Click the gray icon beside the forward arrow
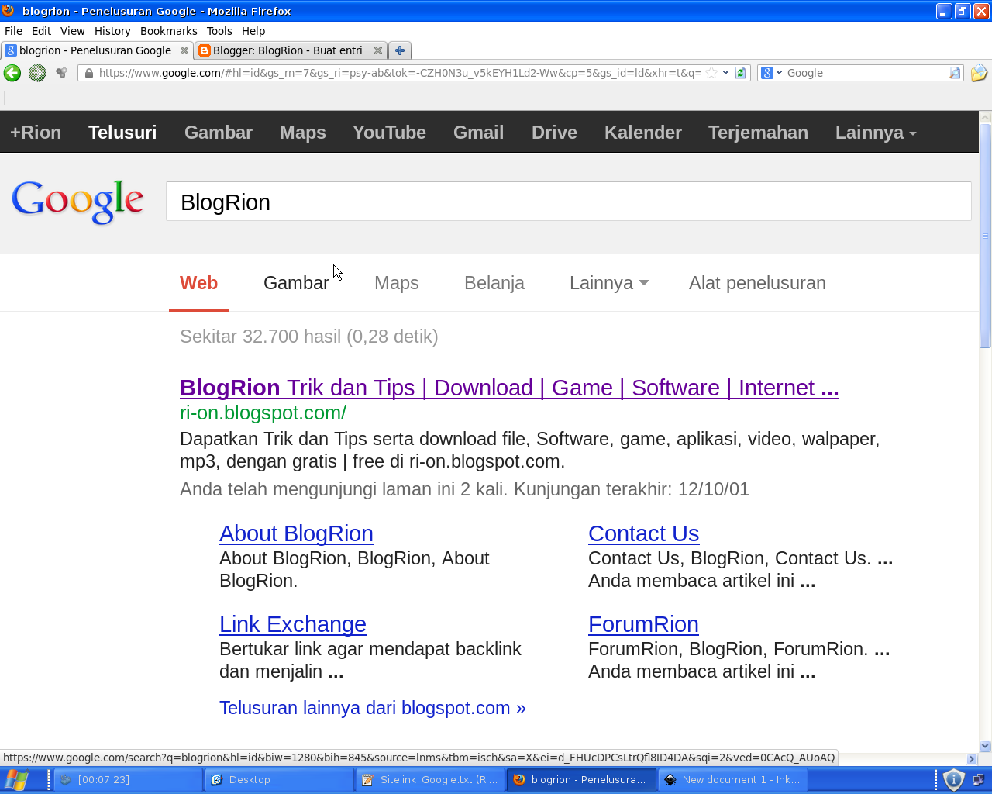The height and width of the screenshot is (794, 992). pos(61,73)
